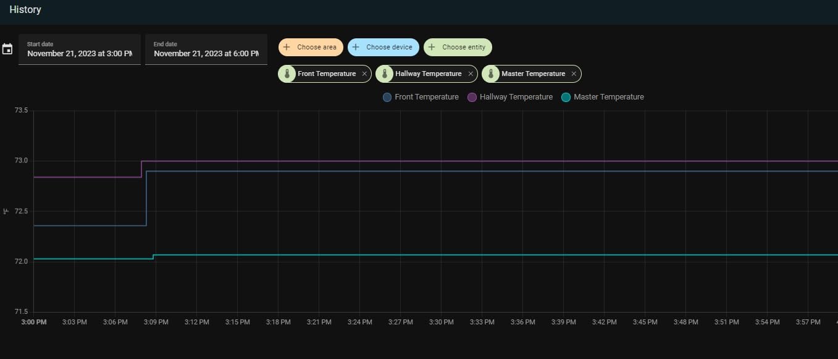Remove the Hallway Temperature entity chip

coord(471,74)
